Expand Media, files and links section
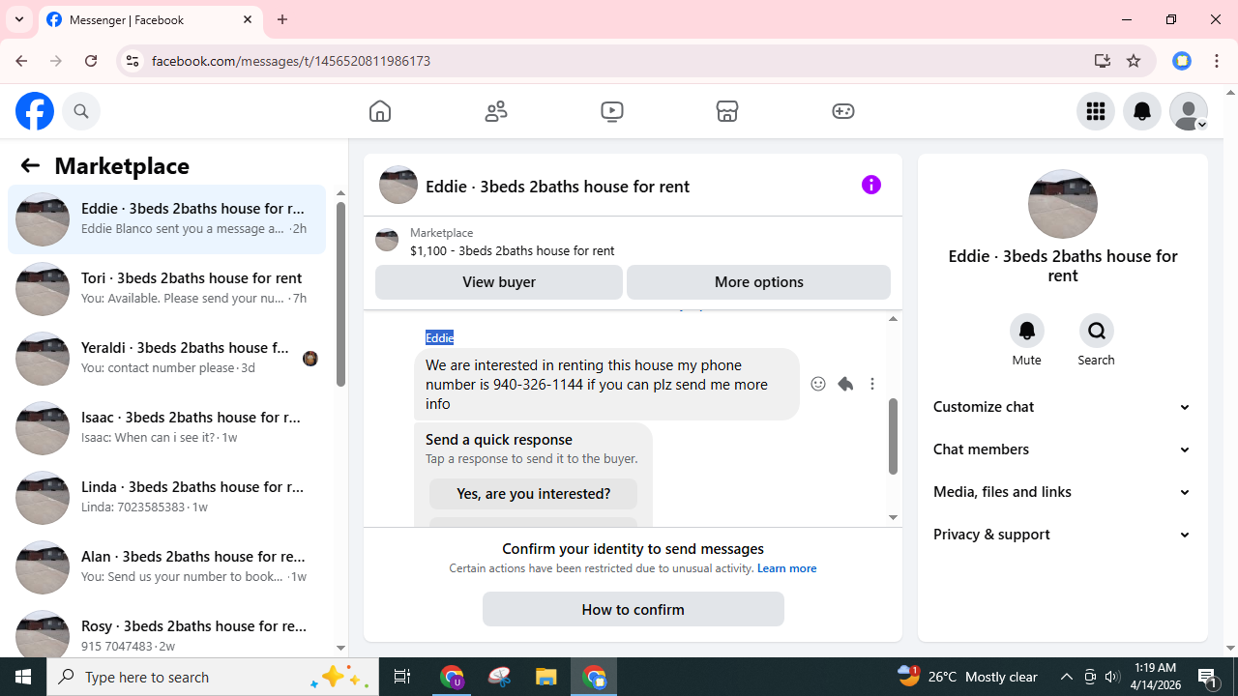Image resolution: width=1238 pixels, height=696 pixels. [1062, 492]
